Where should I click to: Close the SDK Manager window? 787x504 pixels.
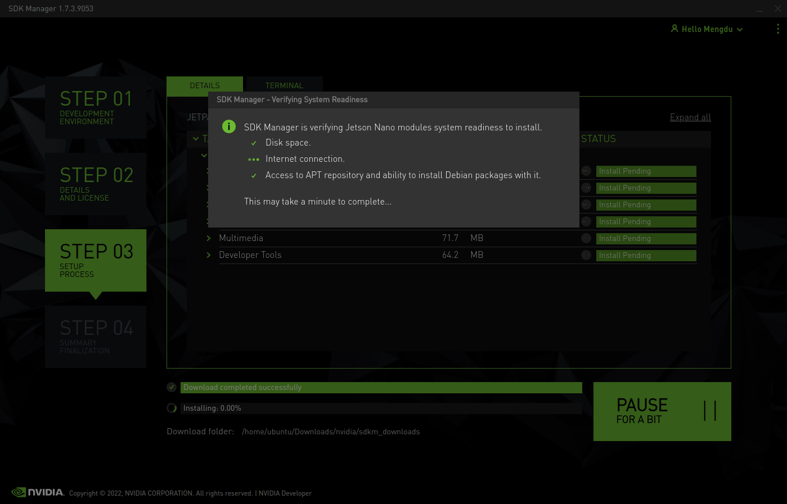pos(778,8)
